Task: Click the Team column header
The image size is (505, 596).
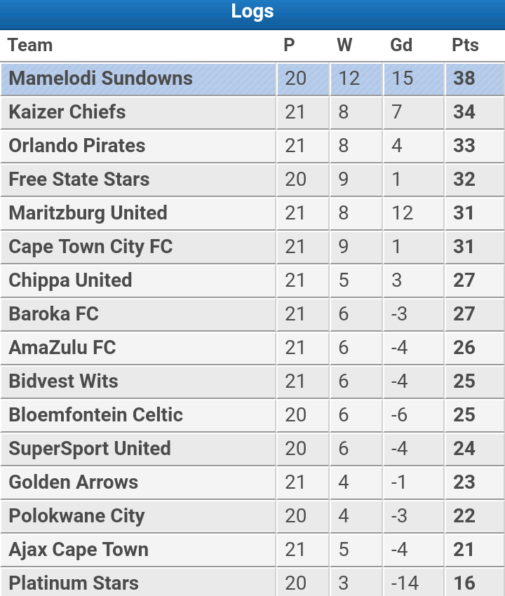Action: (30, 46)
